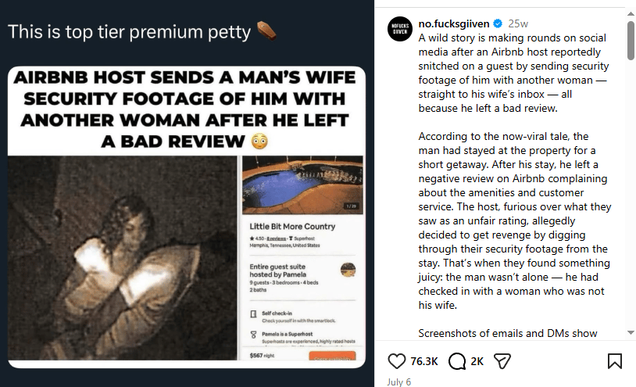Click the verified badge next to username
Image resolution: width=636 pixels, height=387 pixels.
(x=498, y=23)
